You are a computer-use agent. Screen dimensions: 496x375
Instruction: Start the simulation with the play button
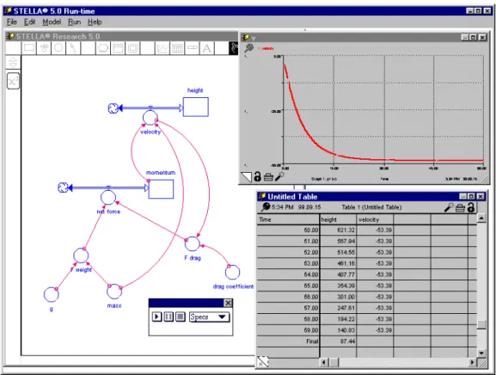click(156, 317)
